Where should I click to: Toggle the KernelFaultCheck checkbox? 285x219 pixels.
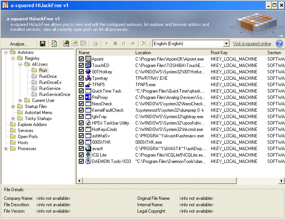coord(81,110)
